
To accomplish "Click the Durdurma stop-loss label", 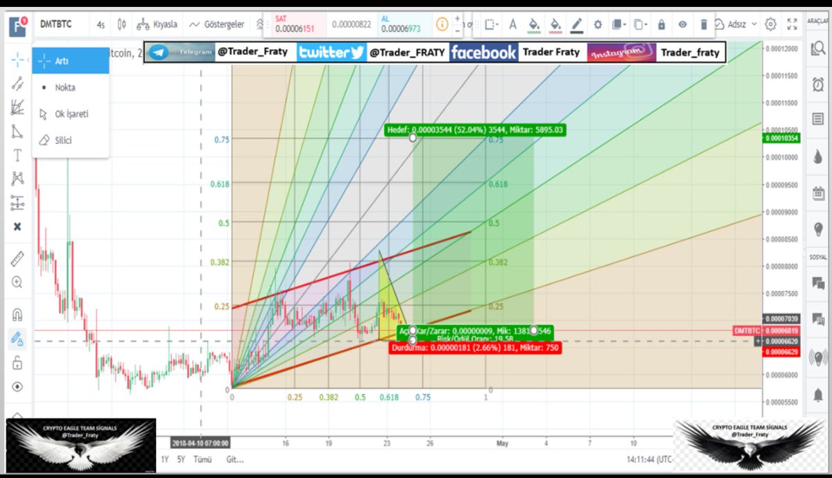I will tap(476, 348).
